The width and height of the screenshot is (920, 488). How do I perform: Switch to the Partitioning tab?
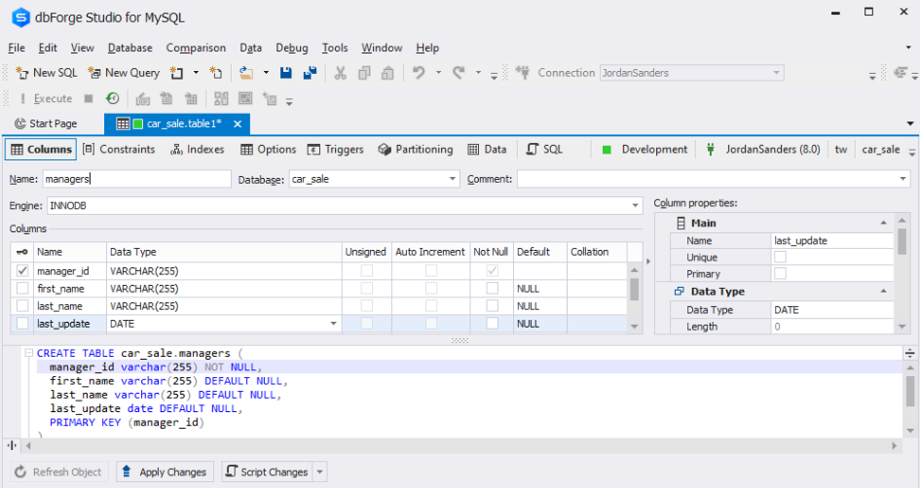point(416,150)
